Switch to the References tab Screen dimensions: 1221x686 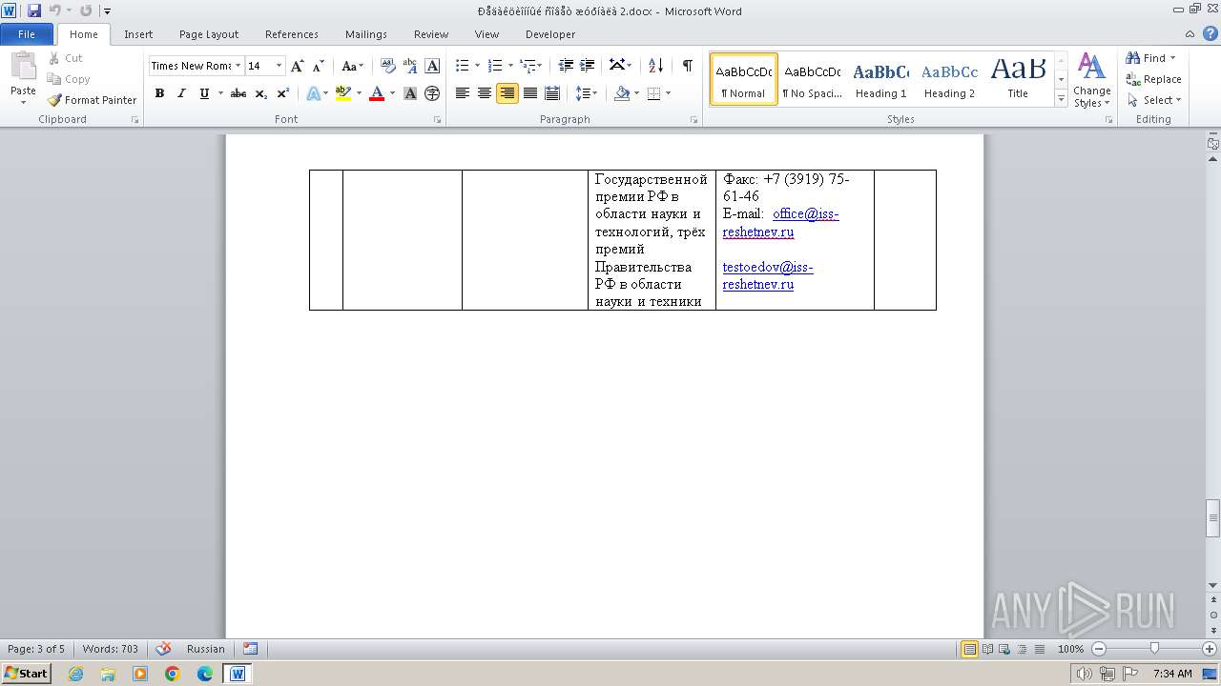click(292, 34)
